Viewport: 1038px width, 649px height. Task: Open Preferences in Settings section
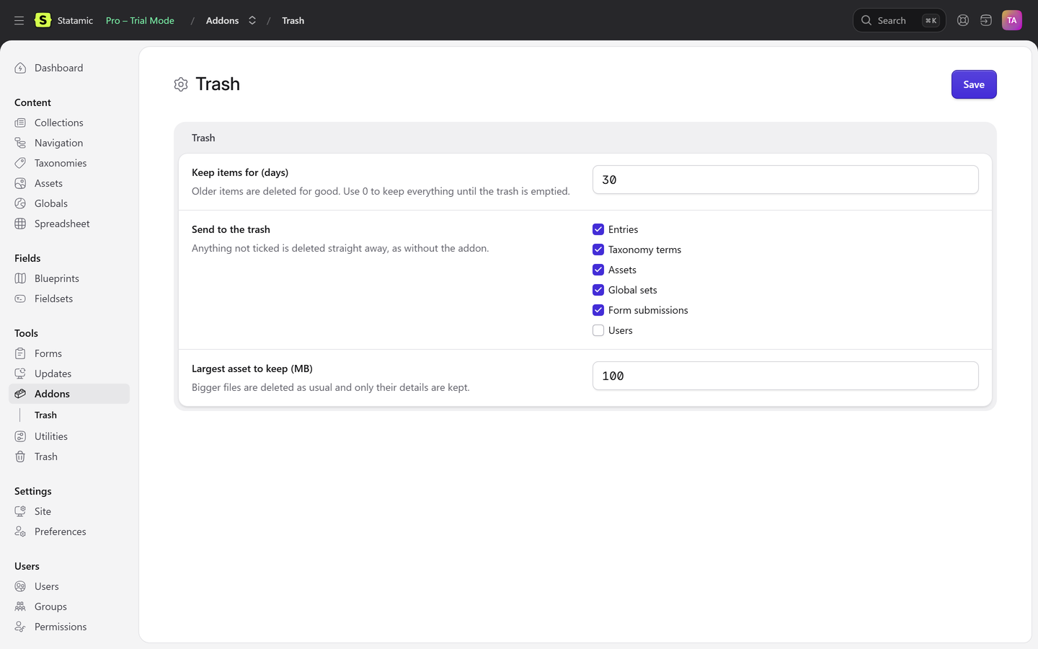pyautogui.click(x=60, y=531)
